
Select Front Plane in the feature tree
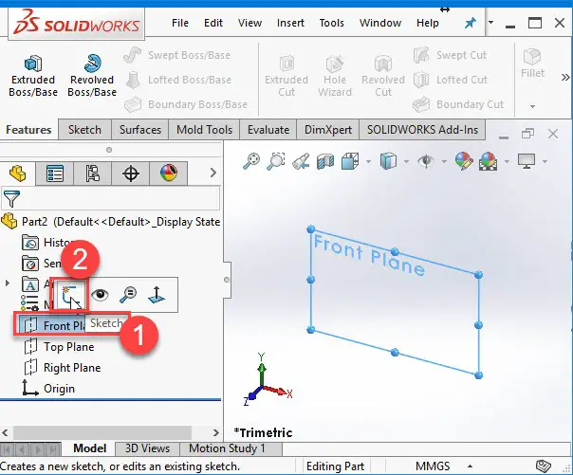click(52, 325)
